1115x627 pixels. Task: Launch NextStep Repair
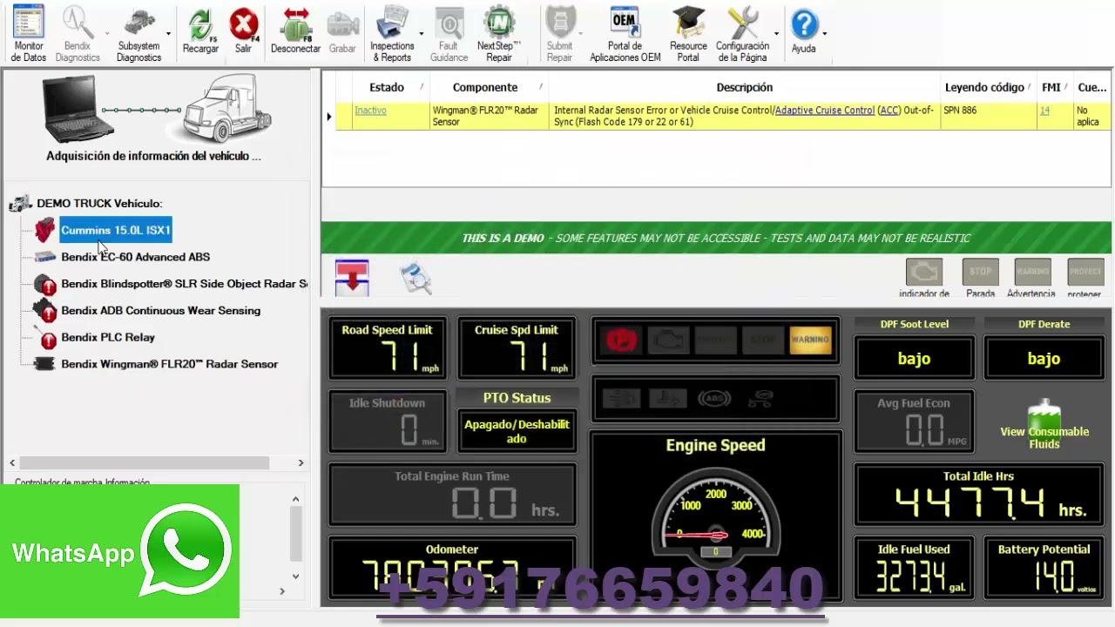(x=499, y=33)
